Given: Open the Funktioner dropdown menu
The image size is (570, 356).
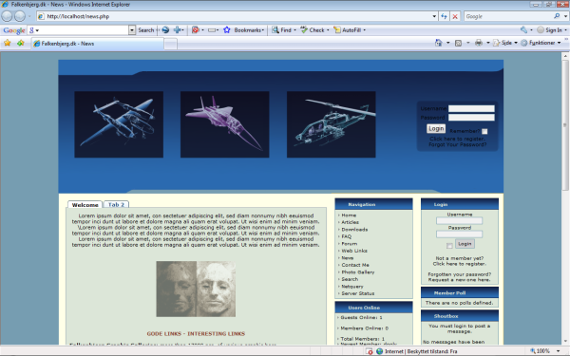Looking at the screenshot, I should point(541,43).
